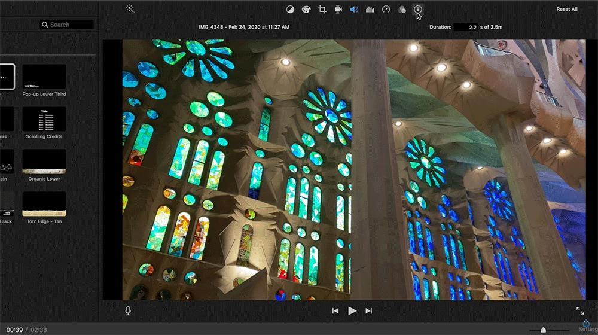Skip to the previous clip
The height and width of the screenshot is (335, 598).
[335, 310]
